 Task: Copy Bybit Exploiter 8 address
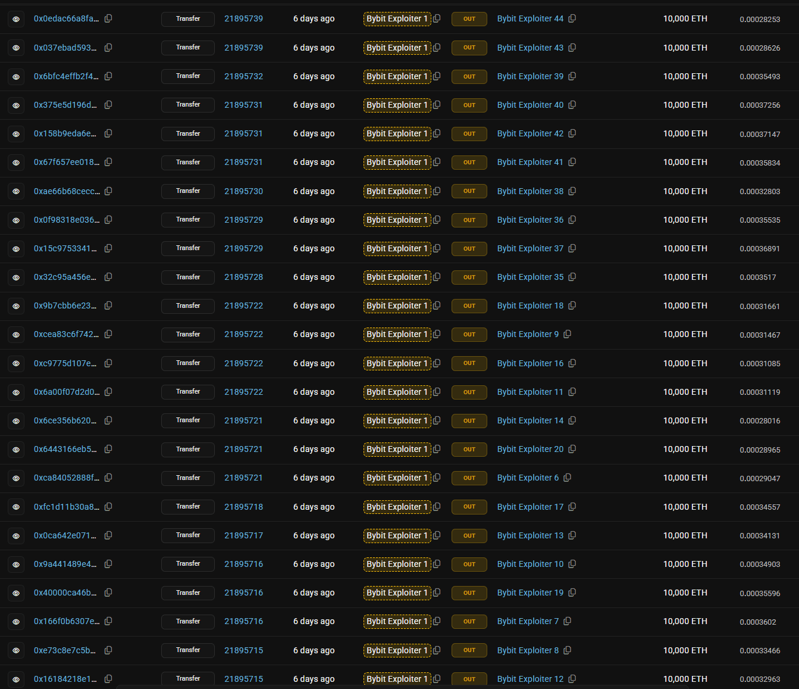coord(568,650)
